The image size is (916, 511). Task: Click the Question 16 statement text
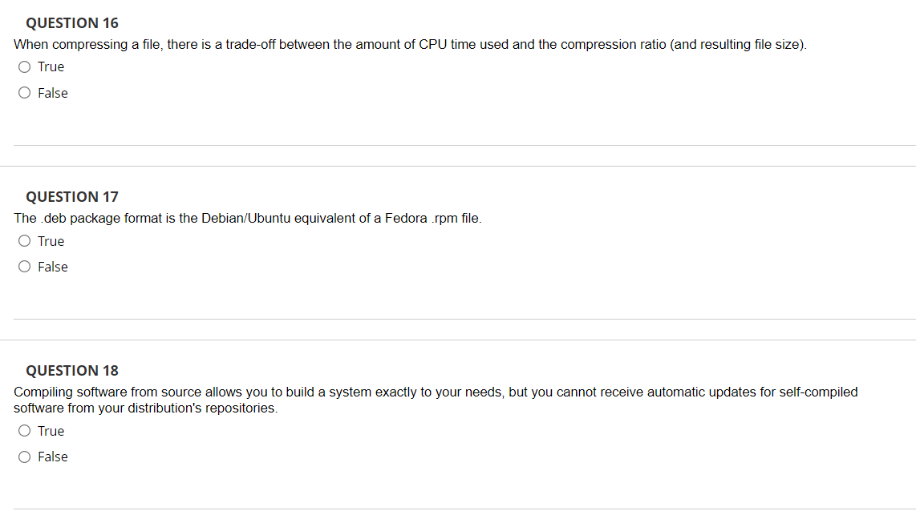tap(409, 44)
